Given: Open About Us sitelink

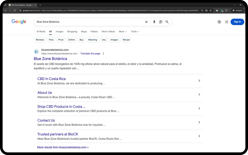Looking at the screenshot, I should [45, 93].
